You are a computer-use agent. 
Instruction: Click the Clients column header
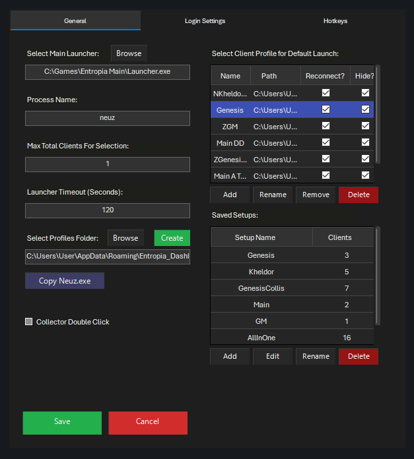pos(343,237)
